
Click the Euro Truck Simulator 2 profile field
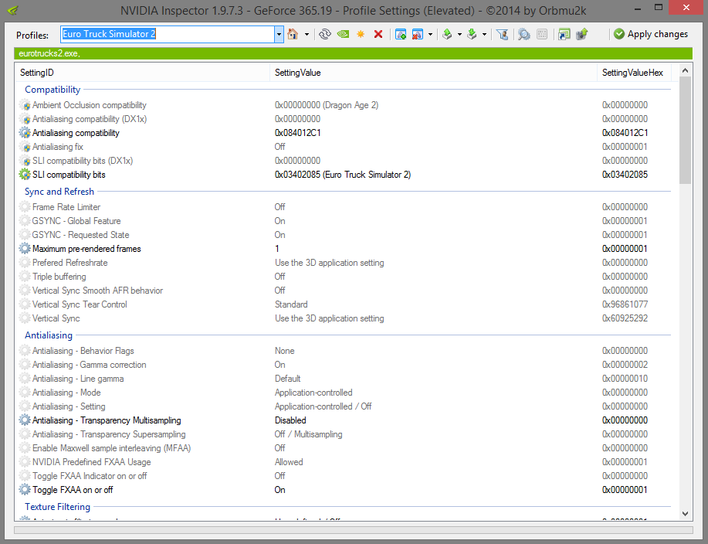click(168, 34)
